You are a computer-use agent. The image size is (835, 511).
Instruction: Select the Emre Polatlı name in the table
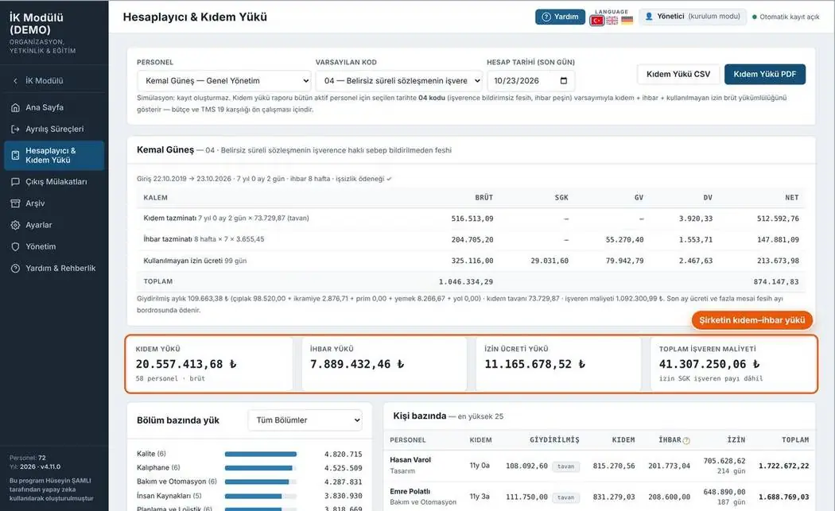point(410,491)
